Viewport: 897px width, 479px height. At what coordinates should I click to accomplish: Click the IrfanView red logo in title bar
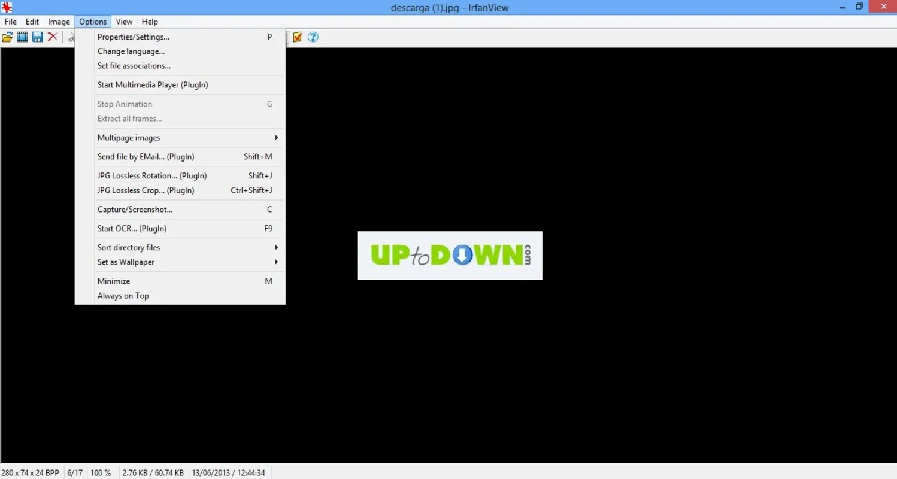pyautogui.click(x=7, y=7)
